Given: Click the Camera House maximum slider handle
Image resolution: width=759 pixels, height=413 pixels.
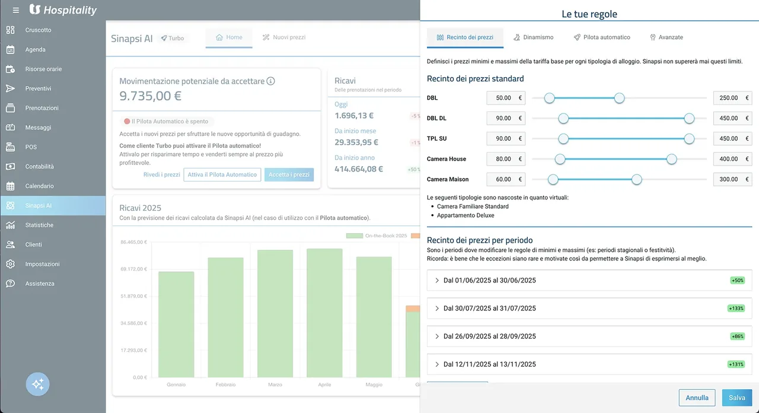Looking at the screenshot, I should pos(671,159).
